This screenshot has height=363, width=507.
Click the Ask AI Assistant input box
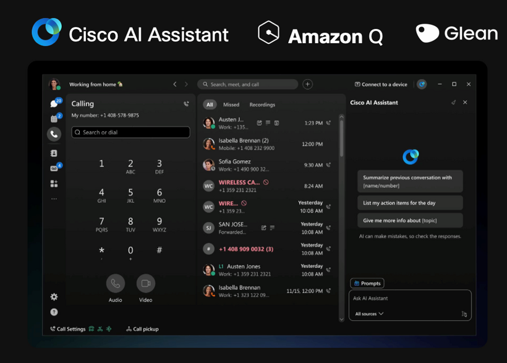(410, 305)
